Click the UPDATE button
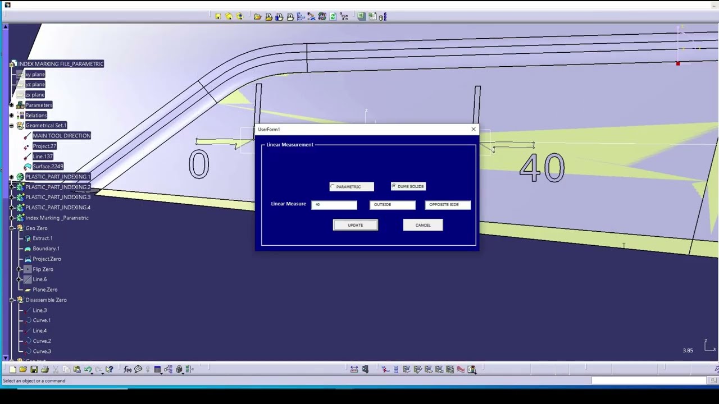Viewport: 719px width, 404px height. [356, 225]
